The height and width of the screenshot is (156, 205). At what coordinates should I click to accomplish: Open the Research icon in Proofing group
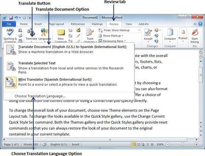(x=20, y=30)
